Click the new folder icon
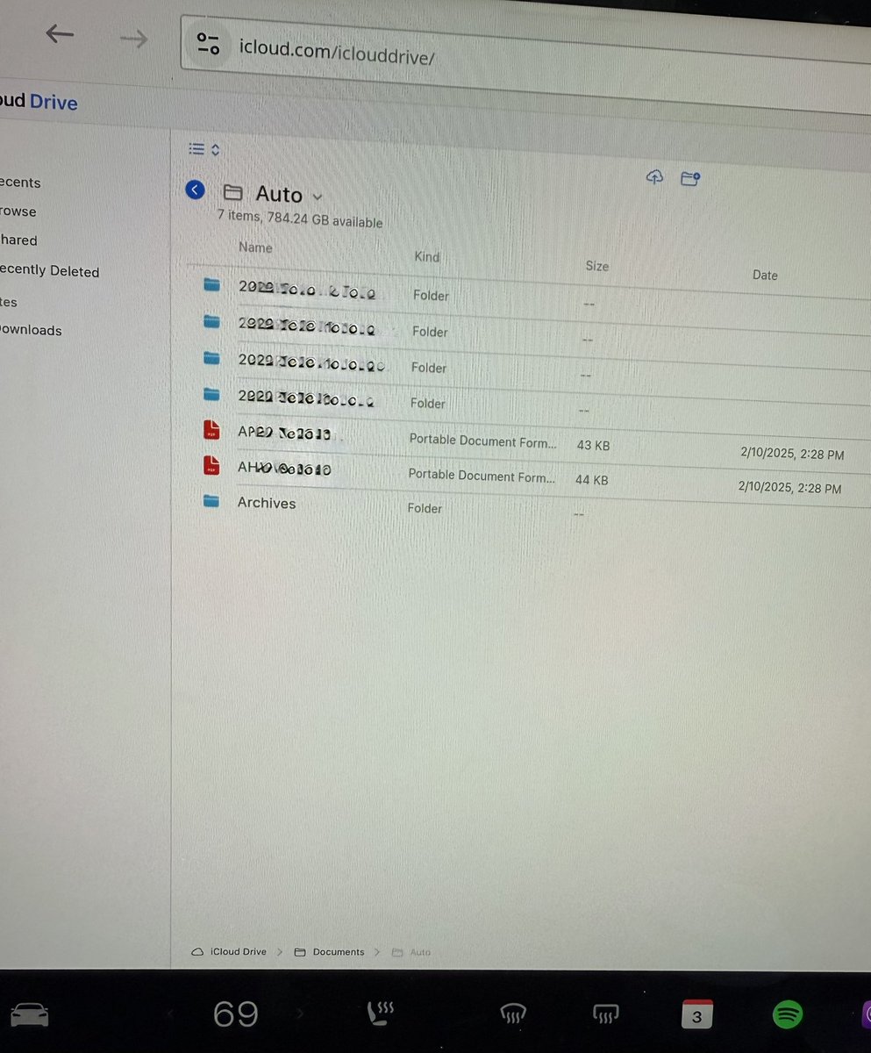The width and height of the screenshot is (871, 1053). coord(690,177)
